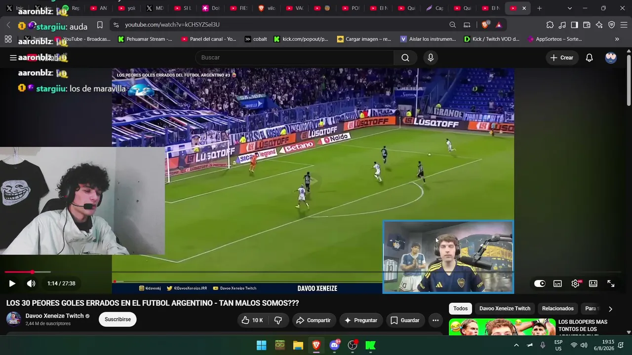Click the Preguntar button
This screenshot has height=355, width=632.
360,320
